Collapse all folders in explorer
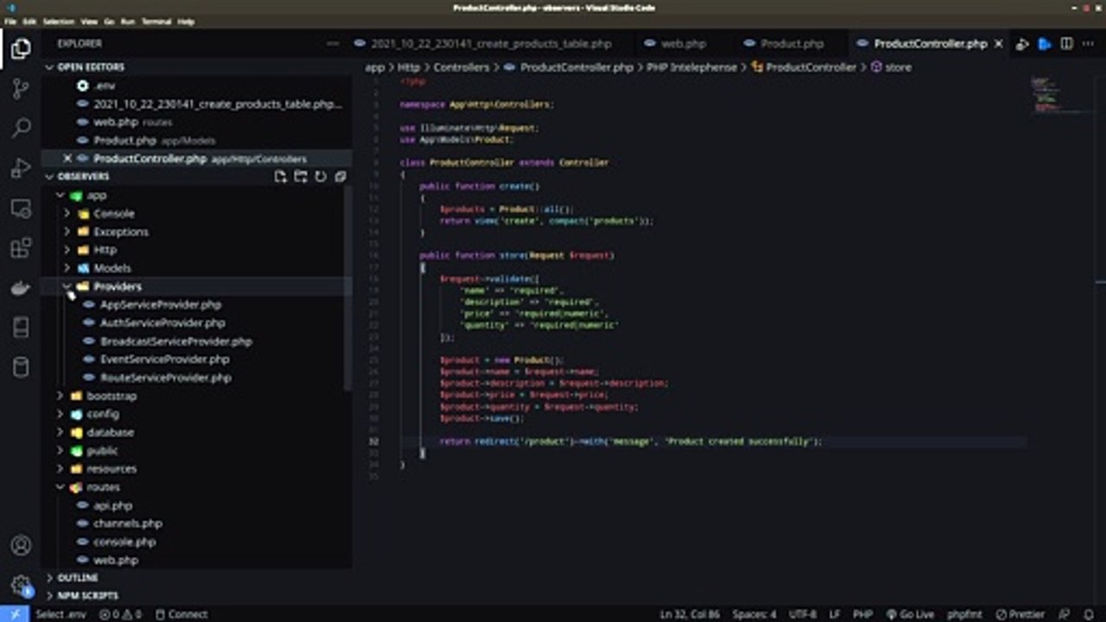This screenshot has width=1106, height=622. coord(340,176)
